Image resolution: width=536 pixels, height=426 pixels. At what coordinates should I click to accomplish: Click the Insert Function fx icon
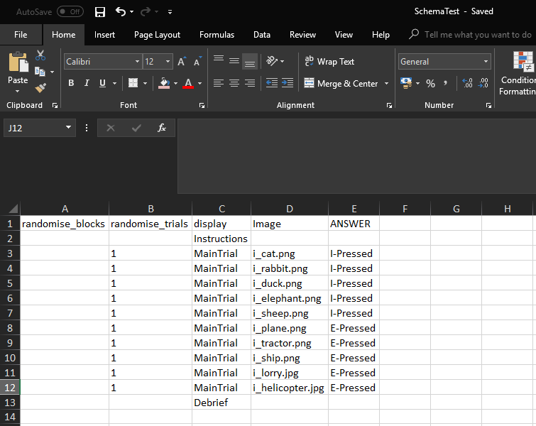(162, 128)
